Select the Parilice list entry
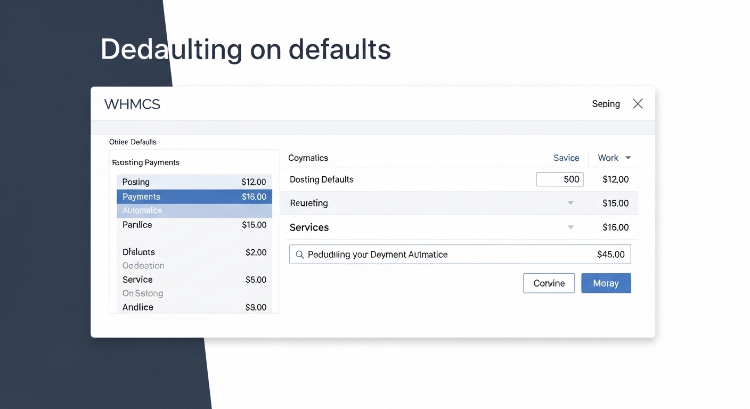 pos(194,225)
